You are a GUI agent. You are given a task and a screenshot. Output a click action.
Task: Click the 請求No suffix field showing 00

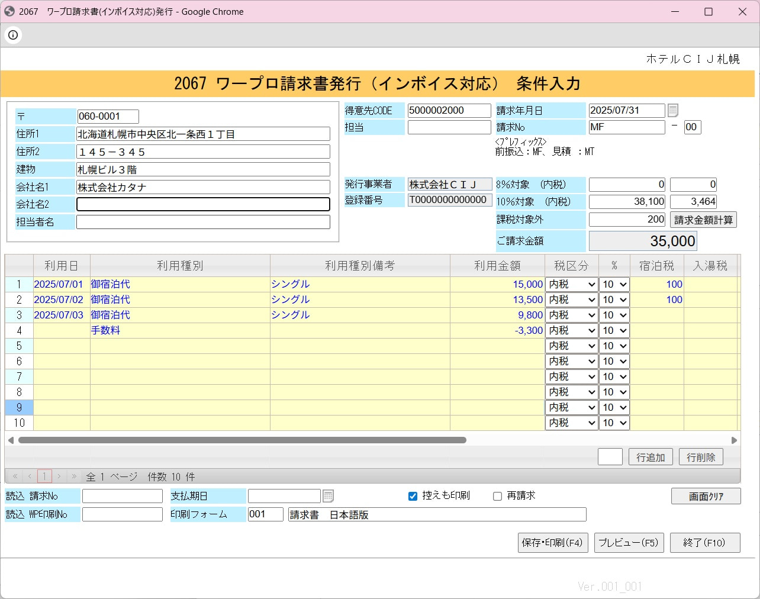[693, 127]
